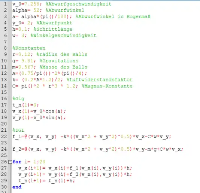Click 'w= 3;' on line 6

19,36
